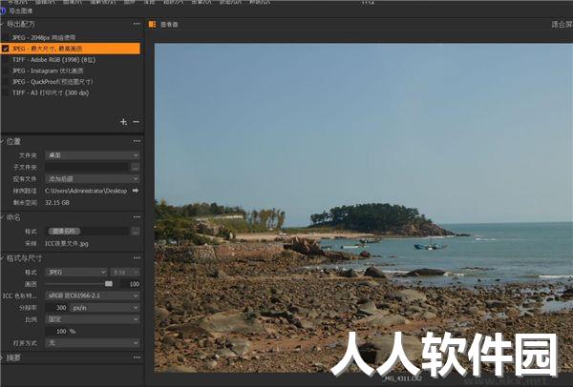The width and height of the screenshot is (573, 387).
Task: Open the folder dropdown showing 桌面
Action: tap(92, 155)
